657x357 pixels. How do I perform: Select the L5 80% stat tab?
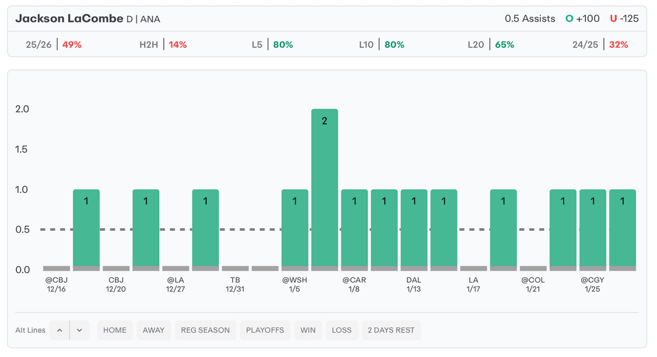tap(272, 45)
